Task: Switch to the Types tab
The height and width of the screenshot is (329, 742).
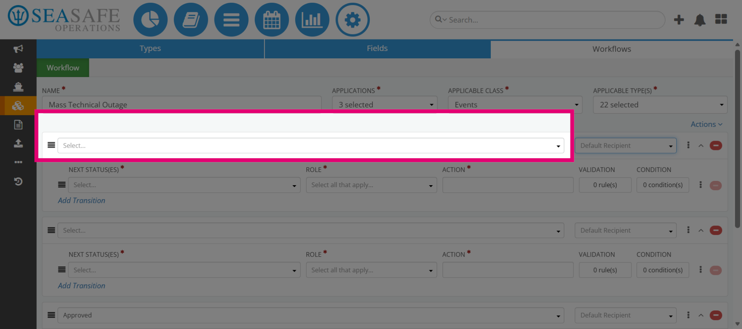Action: coord(150,49)
